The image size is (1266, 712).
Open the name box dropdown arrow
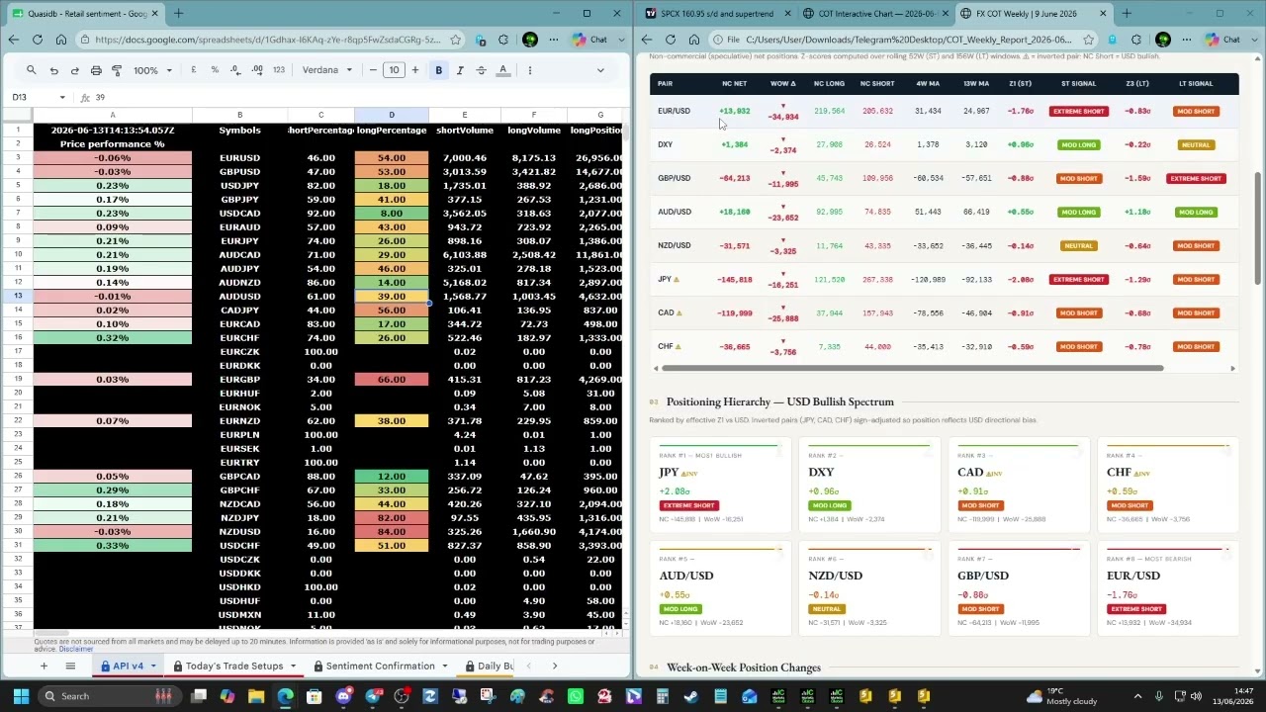[x=62, y=97]
